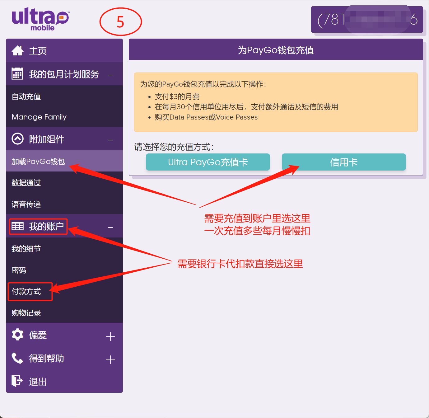
Task: Choose Ultra PayGo充值卡 button
Action: tap(208, 162)
